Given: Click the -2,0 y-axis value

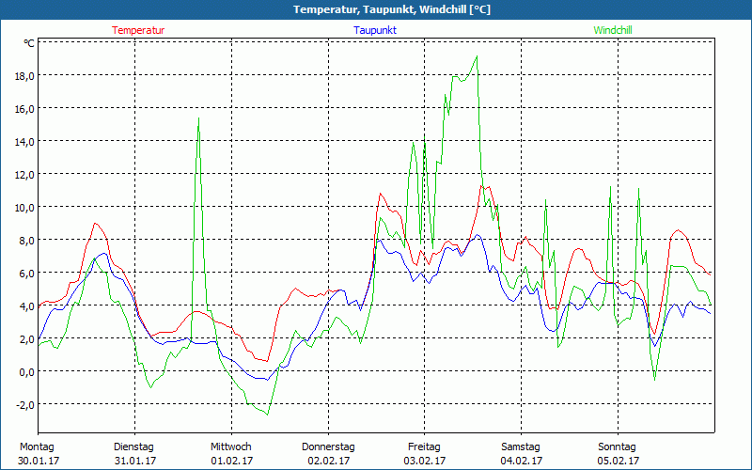Looking at the screenshot, I should click(25, 405).
